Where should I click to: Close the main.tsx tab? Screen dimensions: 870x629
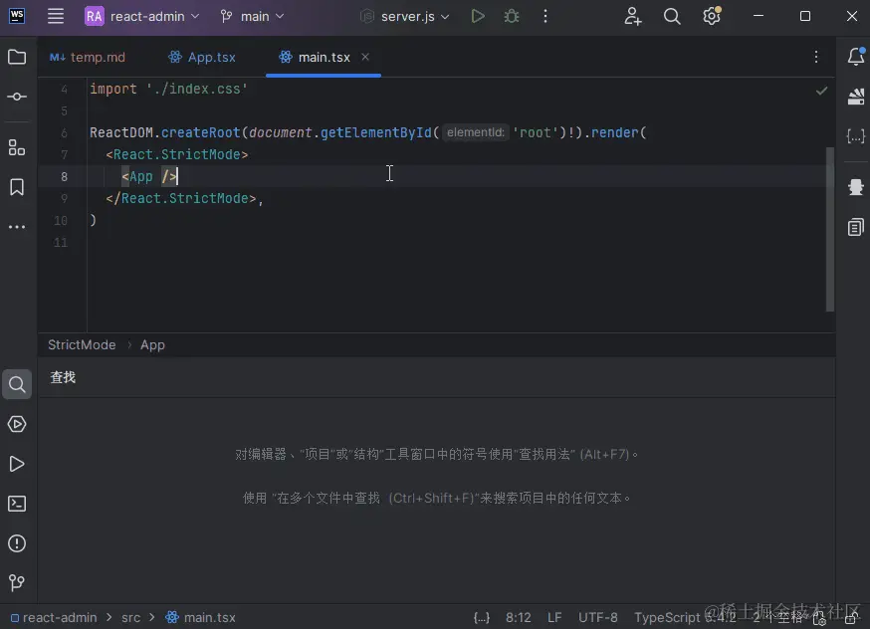point(365,57)
